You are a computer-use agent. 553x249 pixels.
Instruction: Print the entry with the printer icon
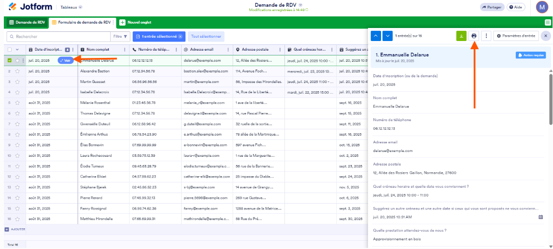474,36
